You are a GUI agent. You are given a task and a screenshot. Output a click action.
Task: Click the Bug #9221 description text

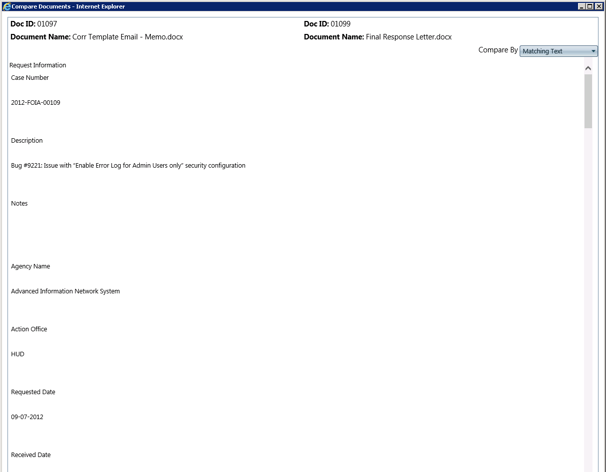click(x=128, y=166)
